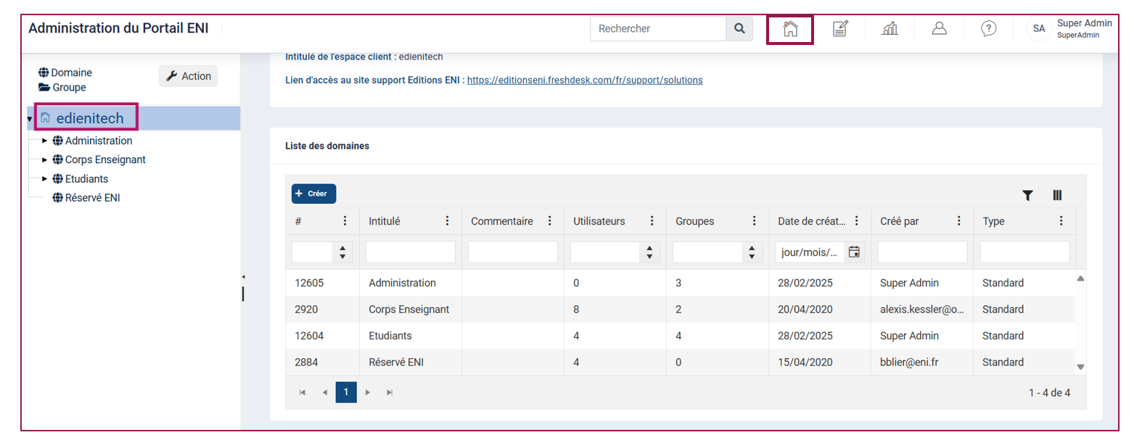
Task: Collapse the edienitech tree node
Action: (x=30, y=119)
